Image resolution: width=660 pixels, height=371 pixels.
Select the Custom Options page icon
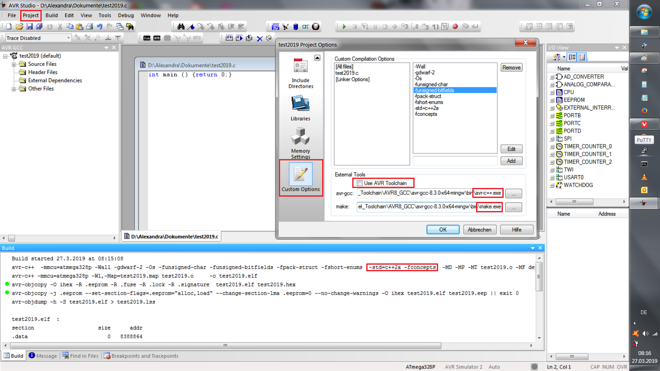[x=301, y=177]
